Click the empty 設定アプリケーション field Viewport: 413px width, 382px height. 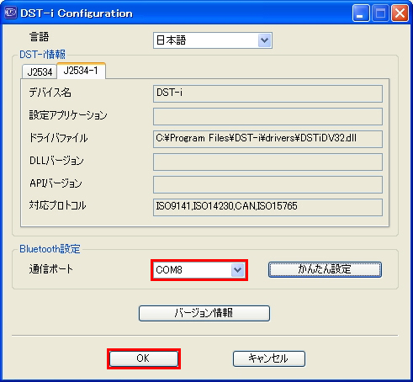(x=267, y=116)
